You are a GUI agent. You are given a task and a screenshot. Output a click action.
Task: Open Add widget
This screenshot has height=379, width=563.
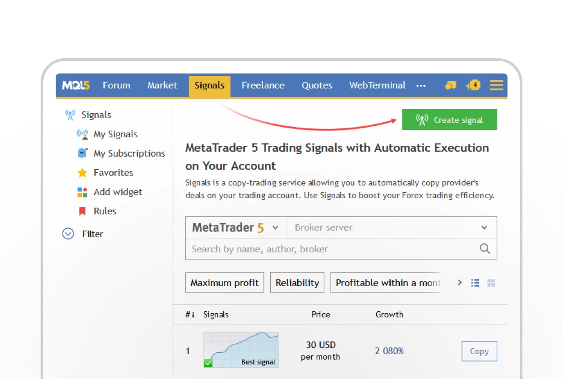click(x=118, y=192)
